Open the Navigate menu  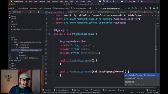coord(42,1)
